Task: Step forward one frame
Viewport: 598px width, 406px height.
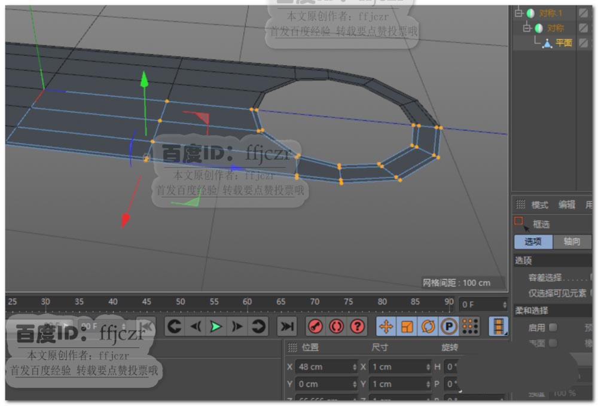Action: (x=237, y=326)
